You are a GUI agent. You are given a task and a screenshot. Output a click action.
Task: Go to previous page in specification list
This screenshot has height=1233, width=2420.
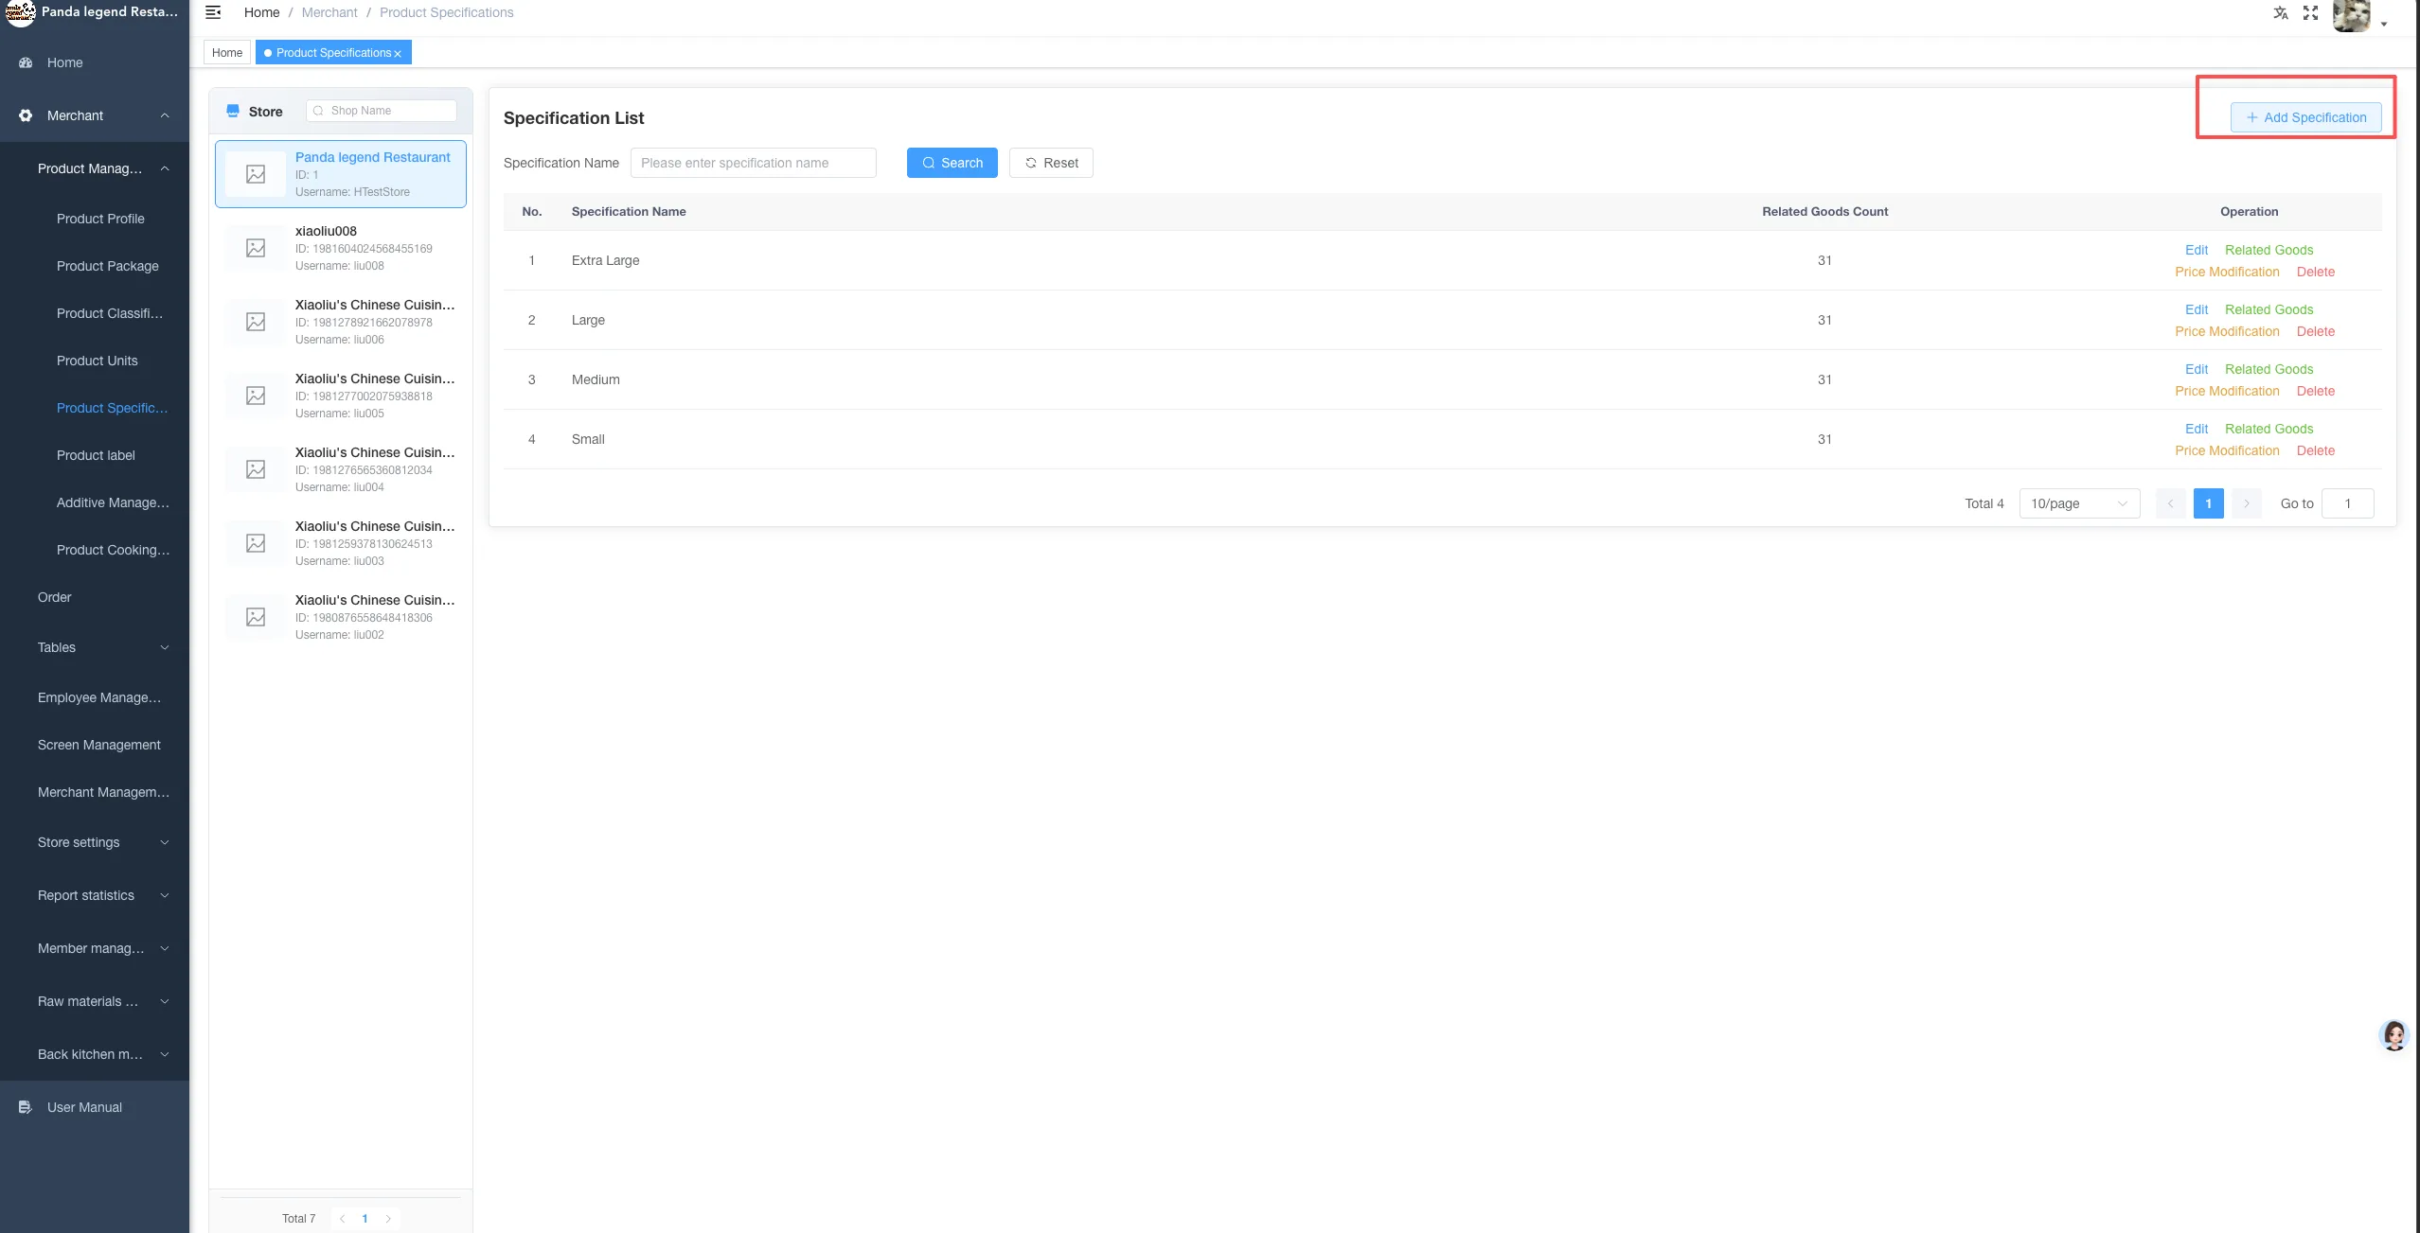click(x=2171, y=503)
